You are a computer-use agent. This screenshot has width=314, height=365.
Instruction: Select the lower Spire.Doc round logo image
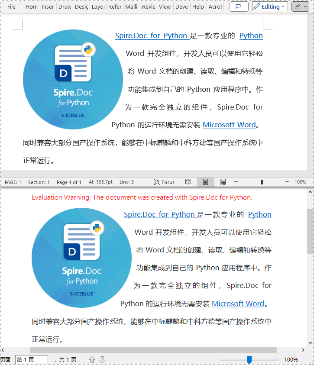click(x=81, y=258)
